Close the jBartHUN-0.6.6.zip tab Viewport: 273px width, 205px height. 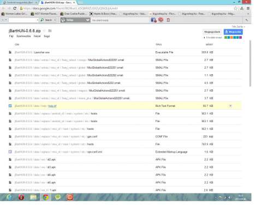pyautogui.click(x=74, y=3)
